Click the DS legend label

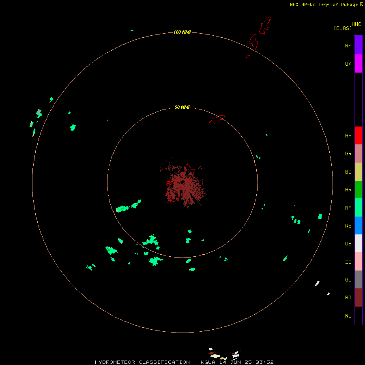(348, 244)
